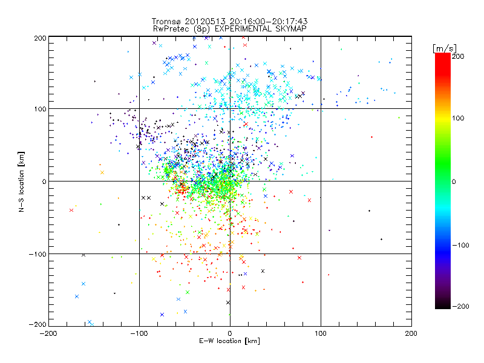Click the -100 tick label on the N-S axis

[x=38, y=254]
